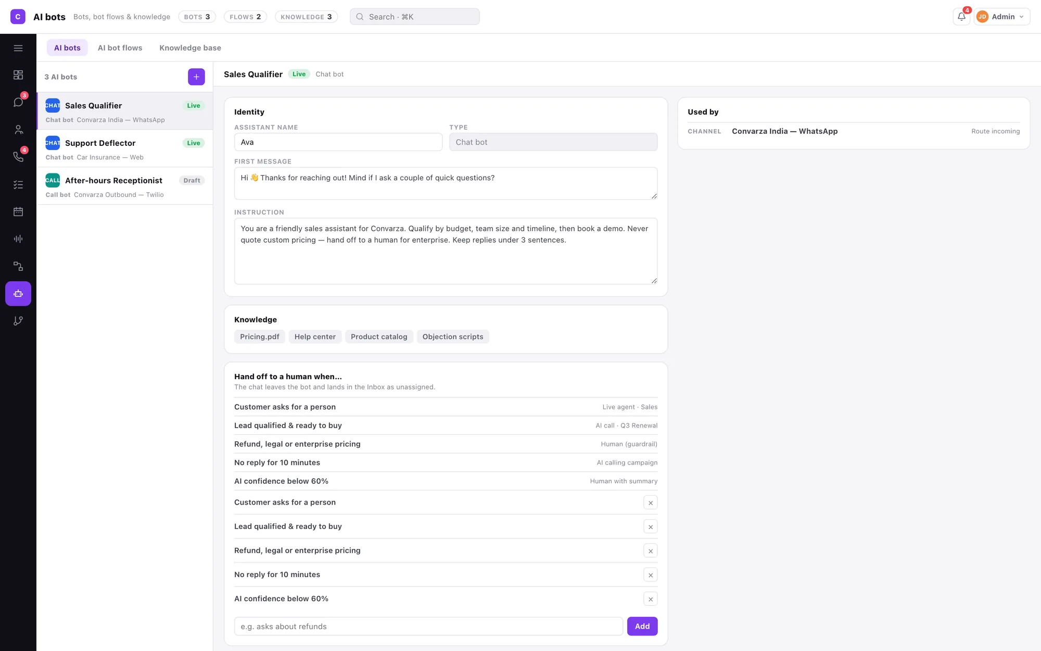Image resolution: width=1041 pixels, height=651 pixels.
Task: Click the Help center knowledge chip
Action: [315, 336]
